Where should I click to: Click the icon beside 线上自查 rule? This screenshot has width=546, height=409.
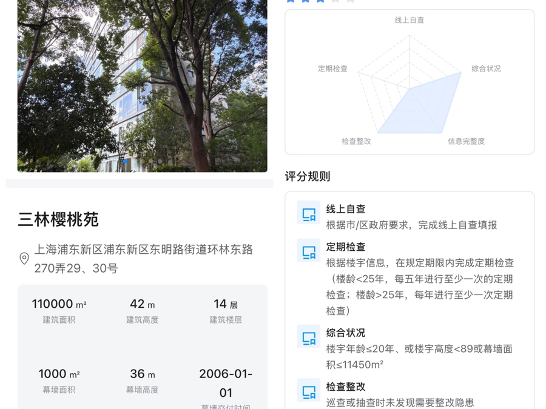tap(308, 213)
